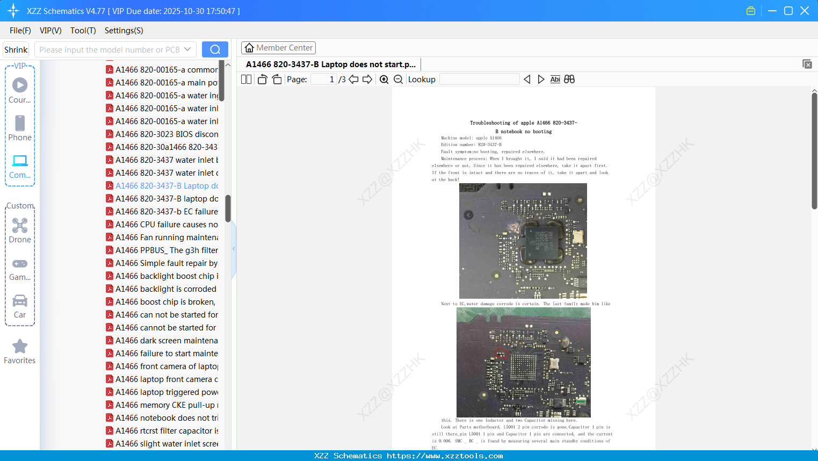This screenshot has height=461, width=818.
Task: Click the Shrink button
Action: [16, 49]
